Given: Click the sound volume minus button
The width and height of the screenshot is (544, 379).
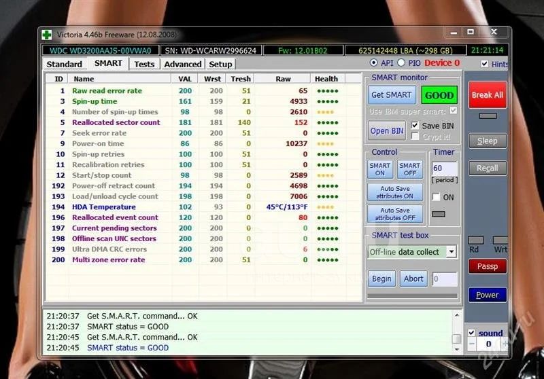Looking at the screenshot, I should point(472,344).
